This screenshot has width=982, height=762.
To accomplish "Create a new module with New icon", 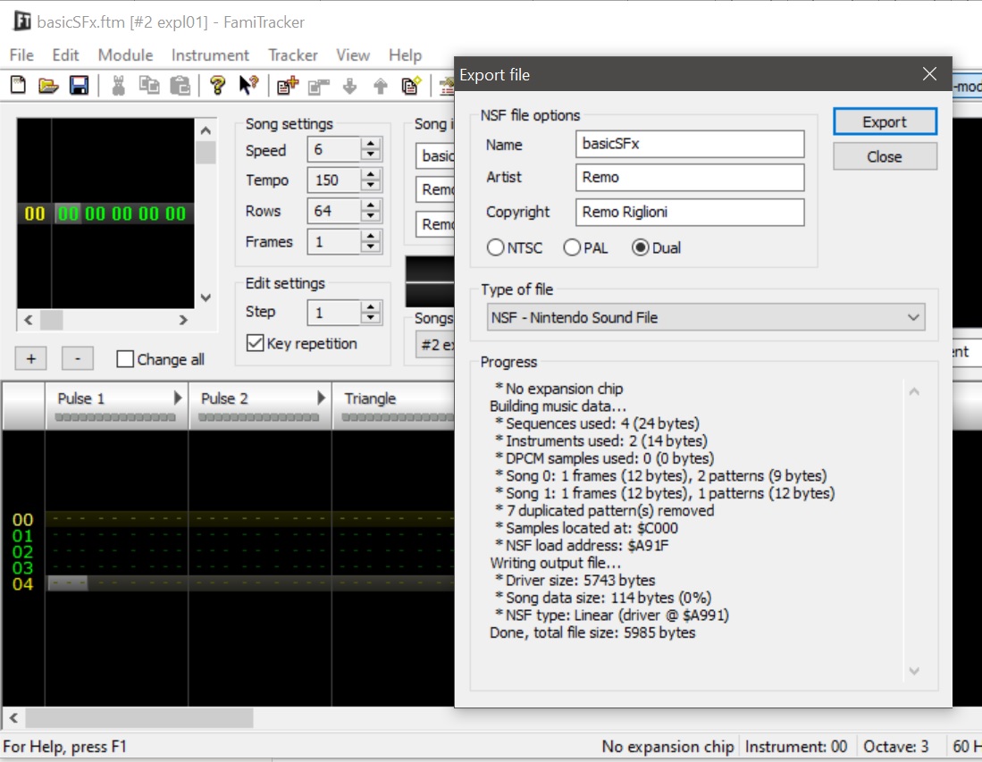I will point(18,85).
